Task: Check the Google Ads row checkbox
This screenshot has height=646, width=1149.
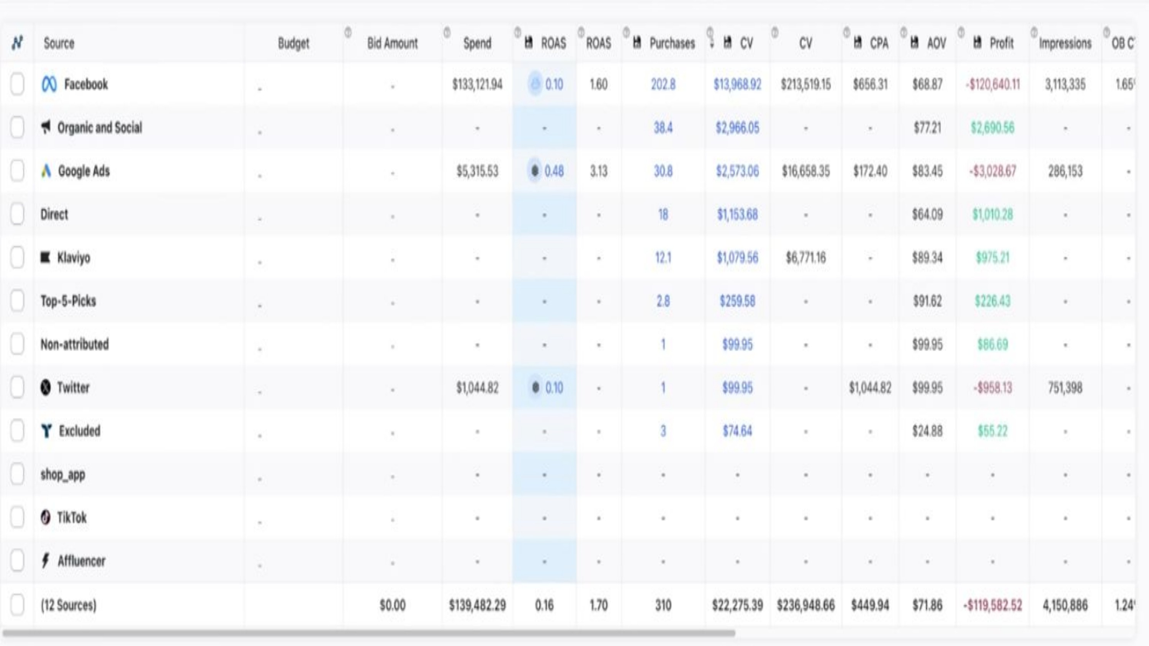Action: tap(17, 171)
